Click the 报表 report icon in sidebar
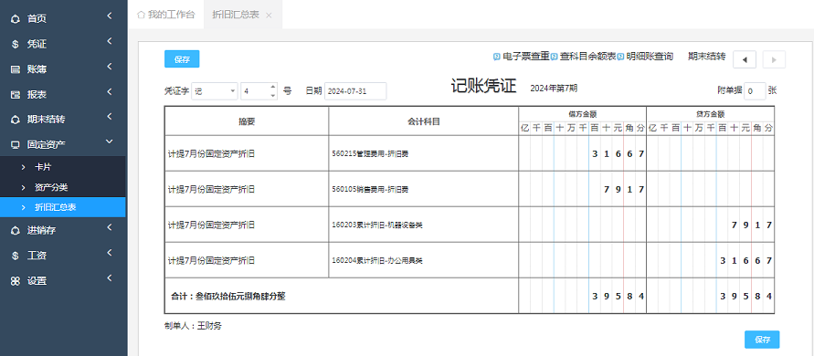814x356 pixels. (x=15, y=94)
